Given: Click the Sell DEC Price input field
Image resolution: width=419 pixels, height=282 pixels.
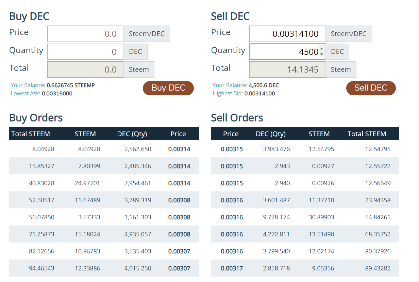Looking at the screenshot, I should pos(287,34).
